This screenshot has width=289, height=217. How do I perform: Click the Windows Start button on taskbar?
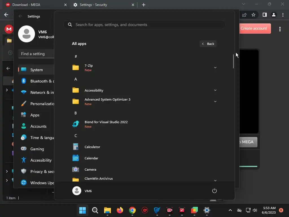tap(82, 210)
